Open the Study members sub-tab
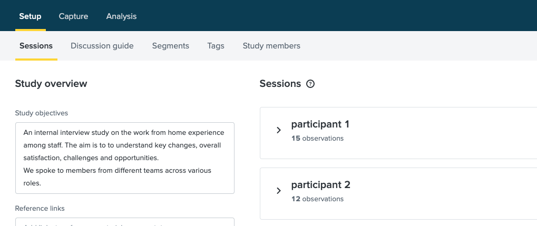The image size is (537, 226). [x=271, y=46]
